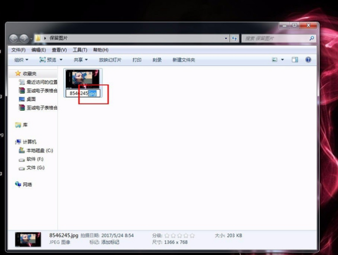Click the 打印 button

[x=137, y=60]
